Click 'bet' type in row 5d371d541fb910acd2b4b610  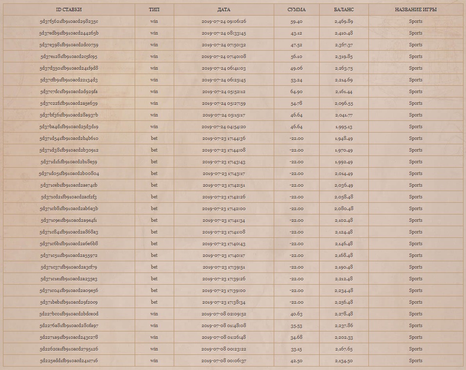(x=154, y=138)
